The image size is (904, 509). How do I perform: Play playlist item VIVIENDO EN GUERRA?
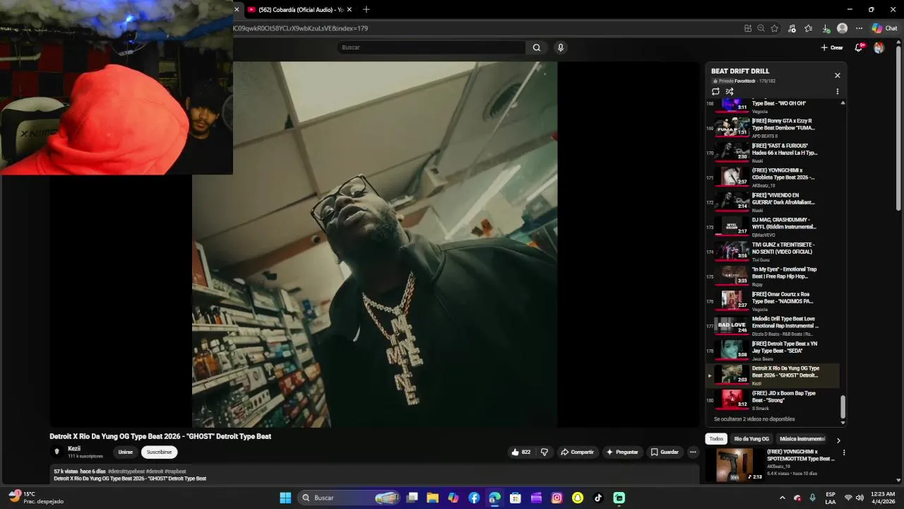click(x=774, y=202)
